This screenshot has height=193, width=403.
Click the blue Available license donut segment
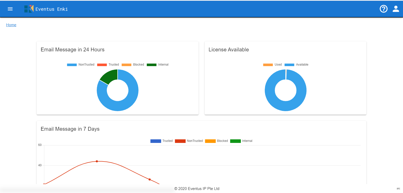(x=286, y=106)
